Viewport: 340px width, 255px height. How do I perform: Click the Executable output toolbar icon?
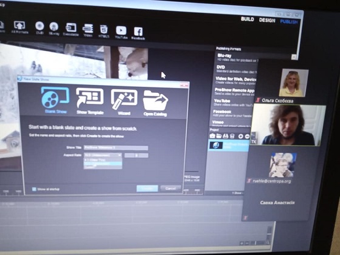(x=71, y=30)
